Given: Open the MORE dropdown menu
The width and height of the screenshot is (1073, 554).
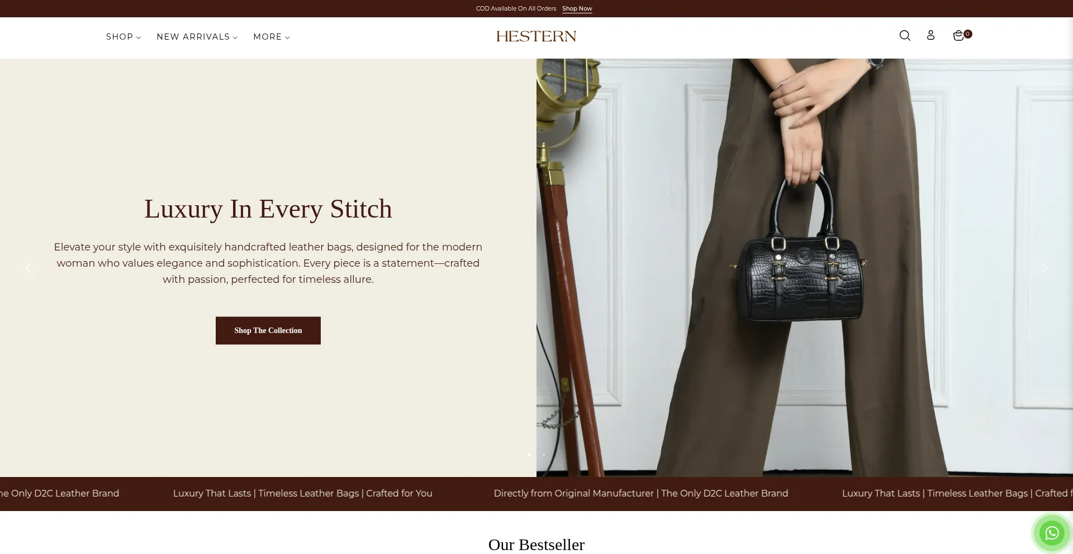Looking at the screenshot, I should [272, 37].
